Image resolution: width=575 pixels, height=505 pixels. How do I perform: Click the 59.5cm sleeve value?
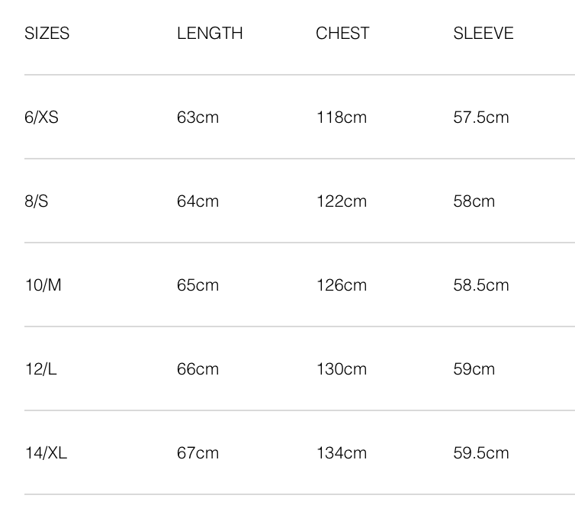481,453
